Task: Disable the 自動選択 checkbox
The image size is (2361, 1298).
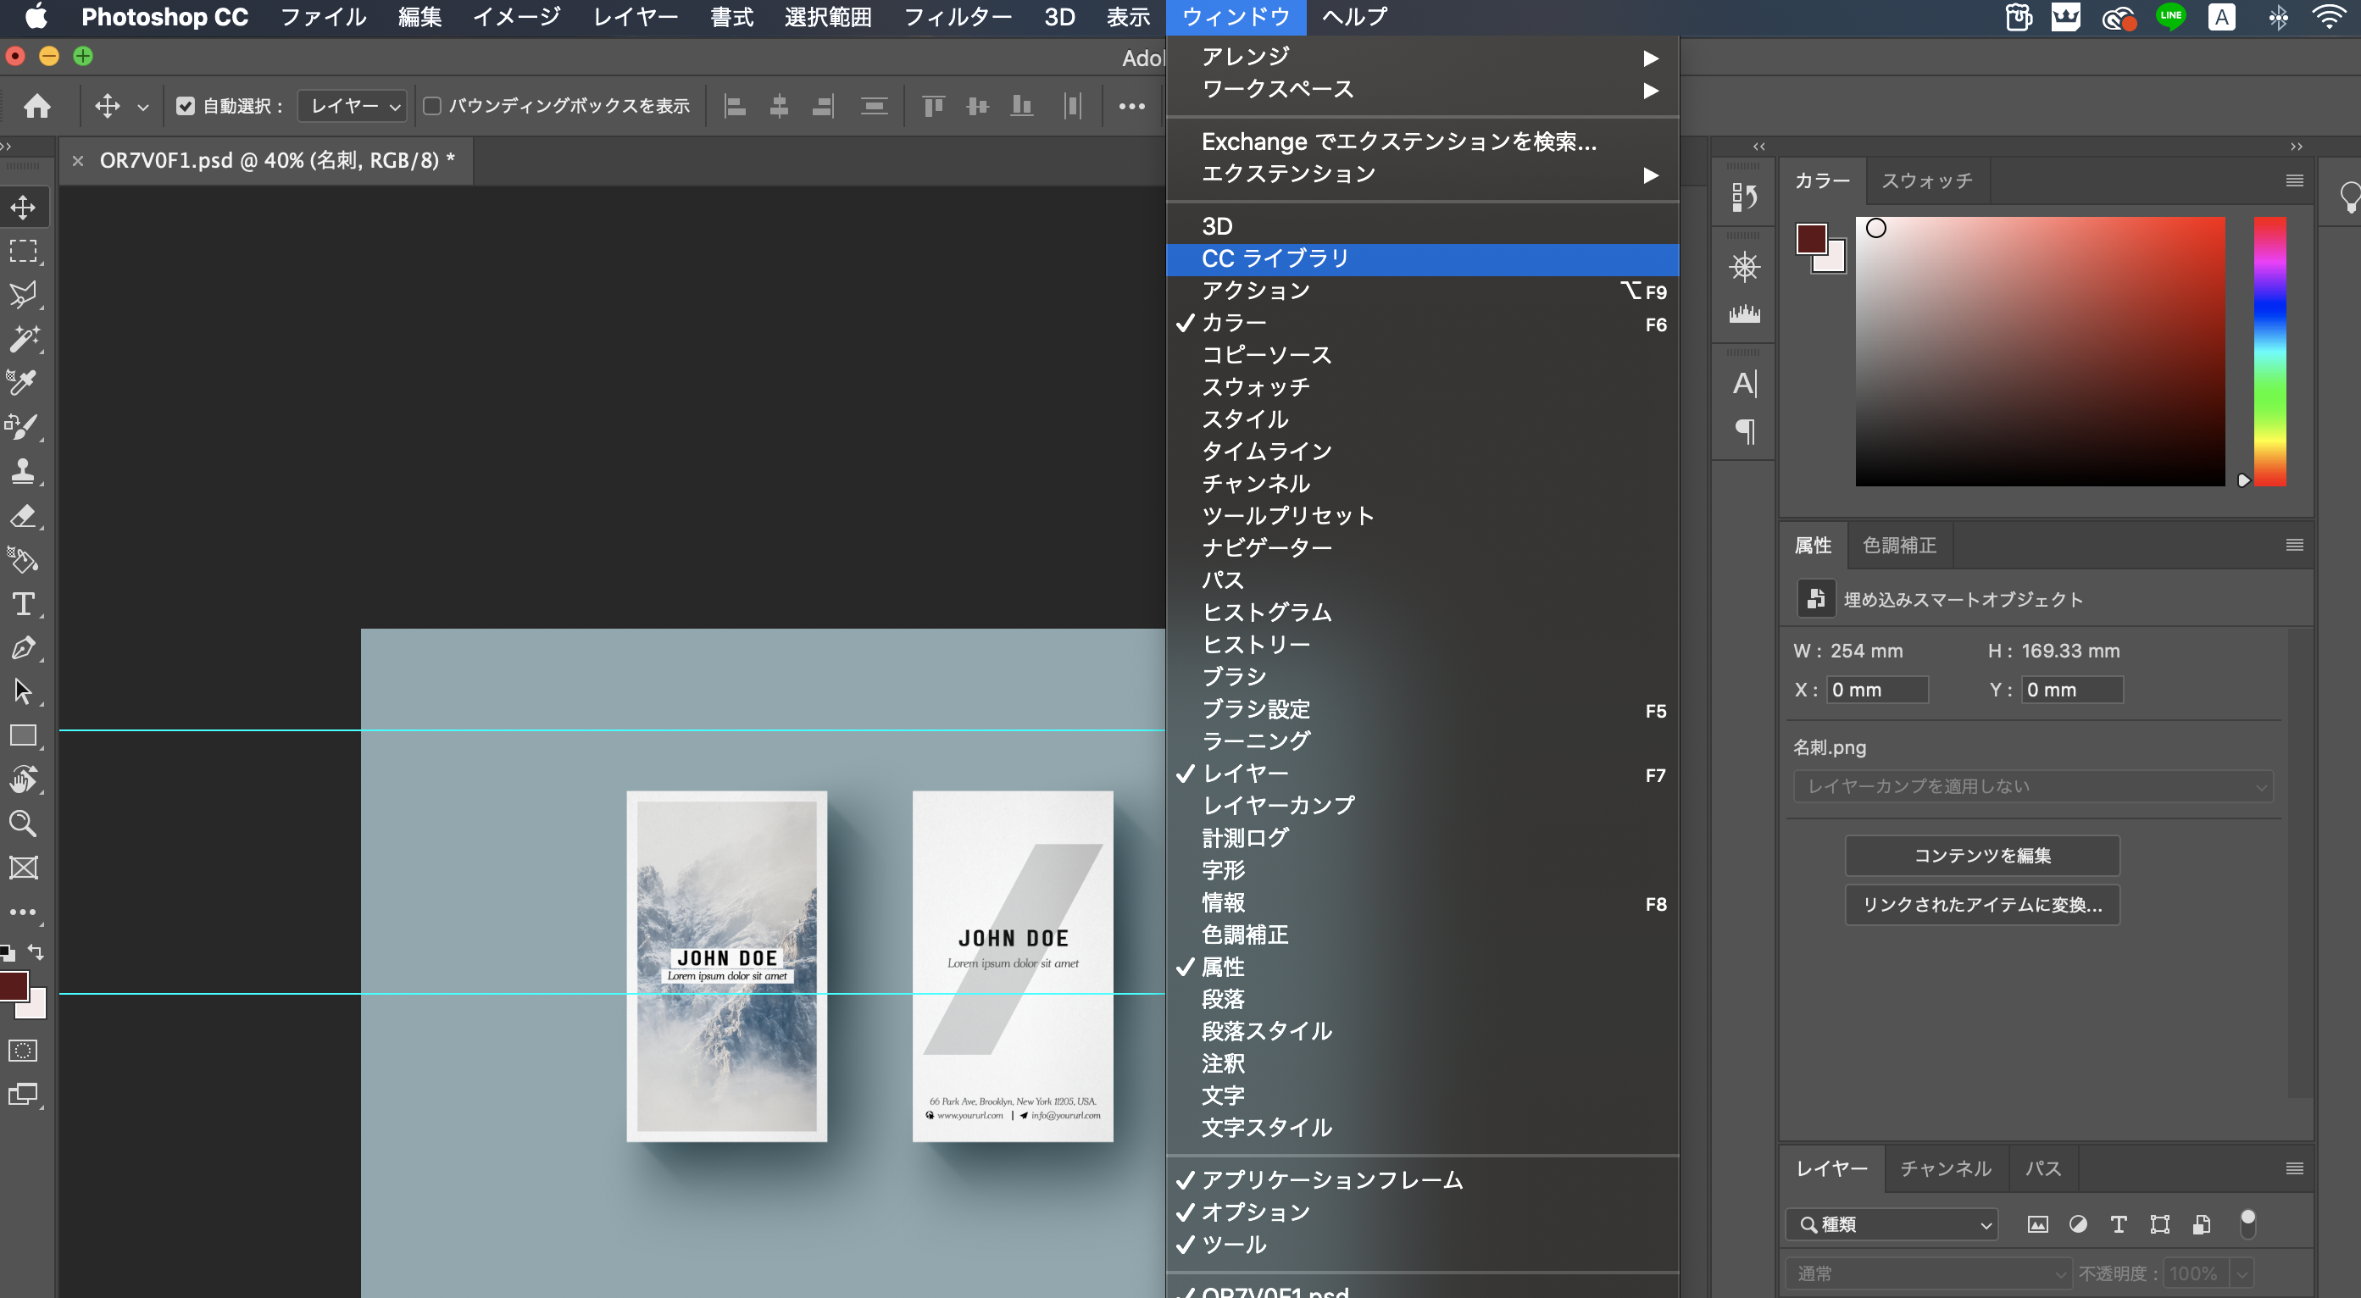Action: (186, 106)
